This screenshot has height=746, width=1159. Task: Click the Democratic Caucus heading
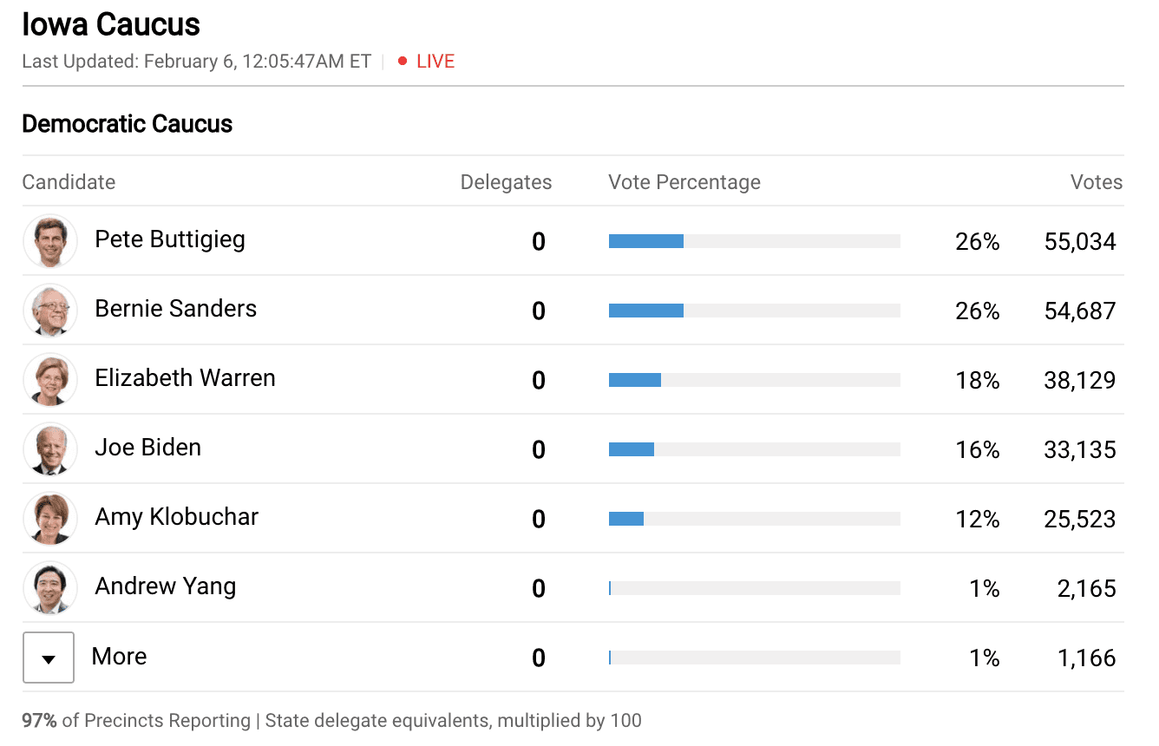[x=128, y=124]
